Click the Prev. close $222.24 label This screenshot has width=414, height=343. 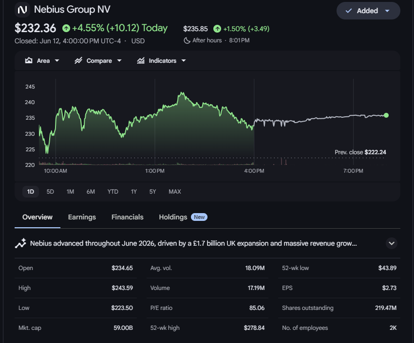click(360, 152)
